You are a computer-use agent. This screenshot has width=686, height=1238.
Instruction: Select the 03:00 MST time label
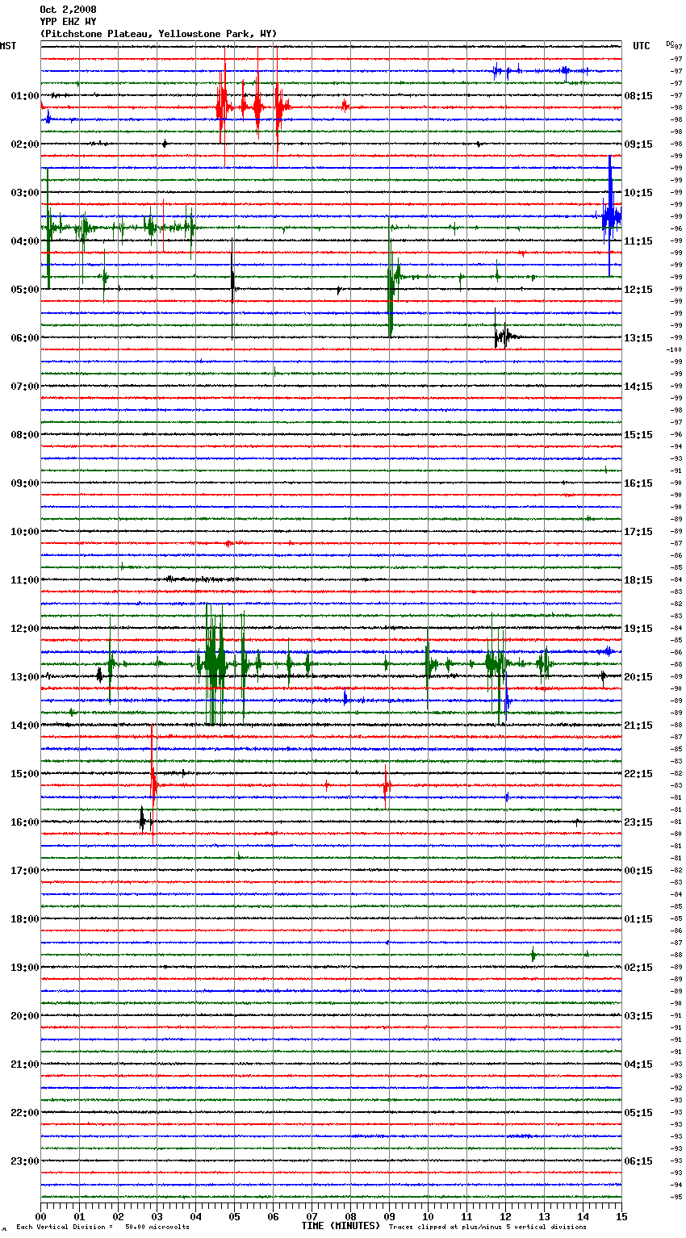click(25, 192)
